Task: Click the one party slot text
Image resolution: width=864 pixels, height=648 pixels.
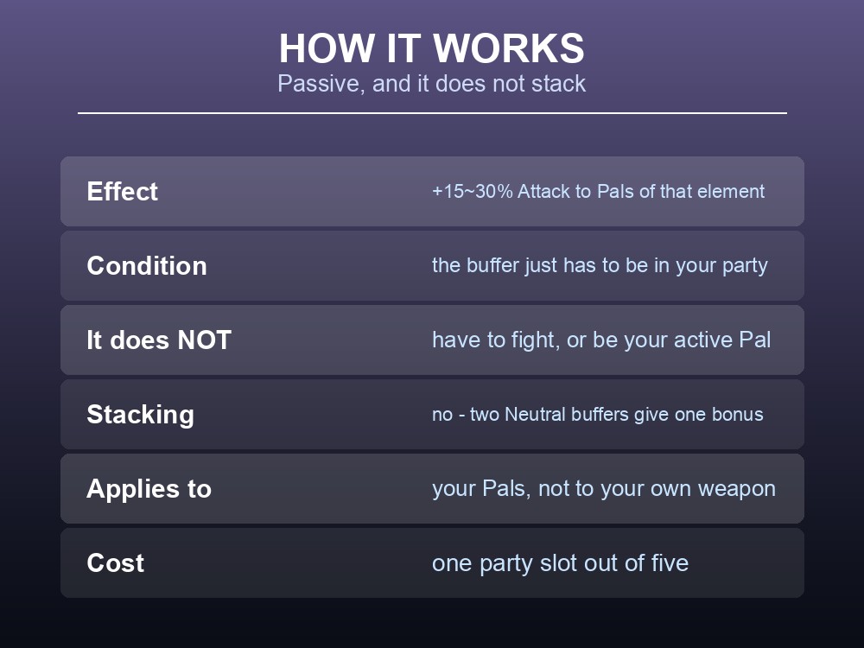Action: pyautogui.click(x=561, y=563)
